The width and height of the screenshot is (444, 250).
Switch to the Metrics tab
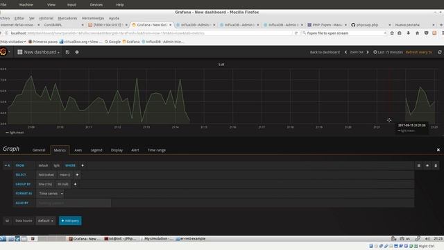pos(60,150)
